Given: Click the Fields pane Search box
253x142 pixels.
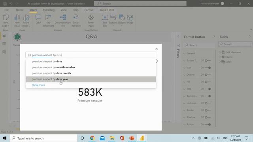Looking at the screenshot, I should 235,44.
